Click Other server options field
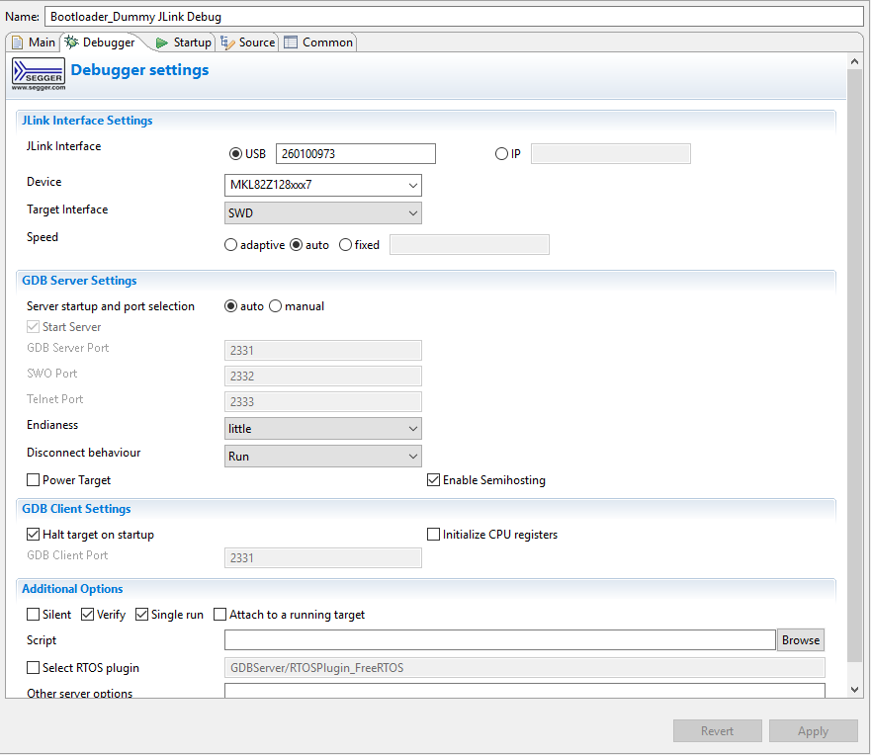The width and height of the screenshot is (871, 755). pyautogui.click(x=524, y=691)
